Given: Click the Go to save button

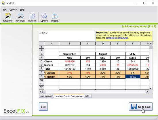Looking at the screenshot, I should [x=141, y=106].
